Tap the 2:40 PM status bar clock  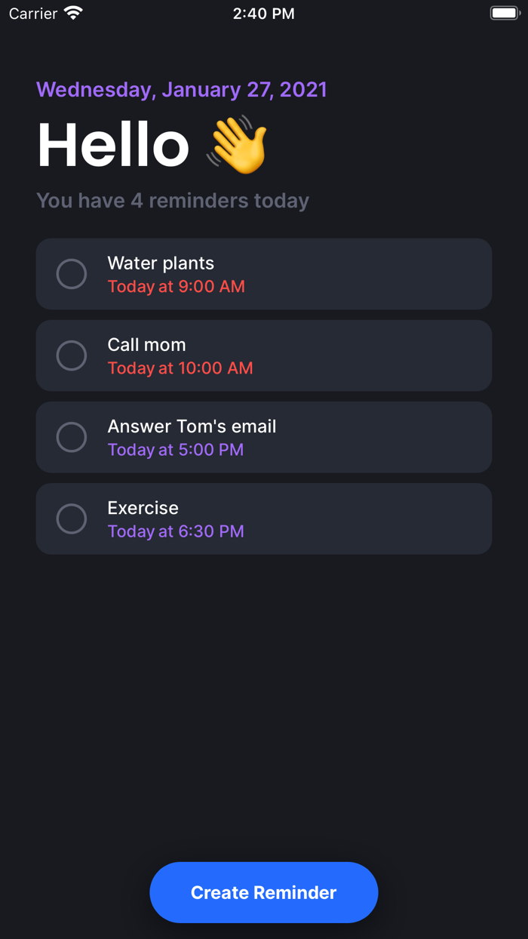coord(263,14)
